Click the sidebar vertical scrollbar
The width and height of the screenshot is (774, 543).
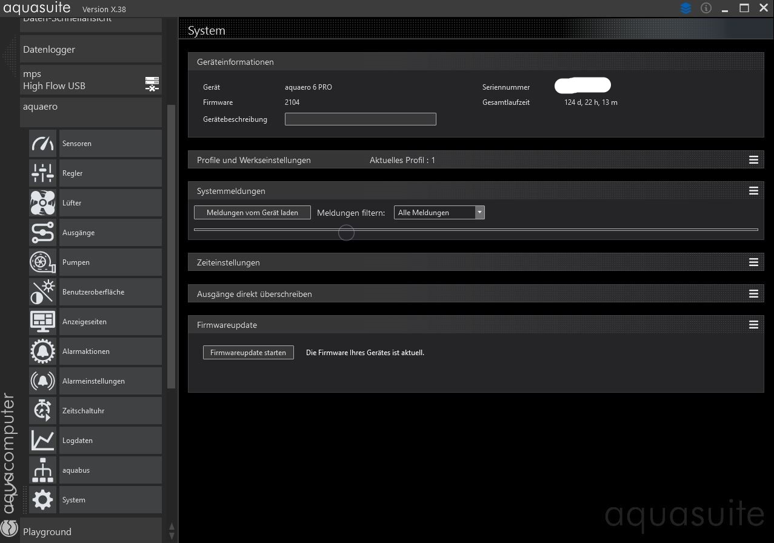click(x=171, y=242)
